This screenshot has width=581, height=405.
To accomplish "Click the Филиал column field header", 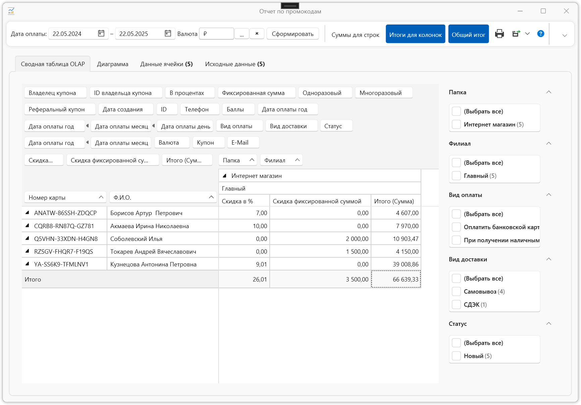I will [x=281, y=160].
